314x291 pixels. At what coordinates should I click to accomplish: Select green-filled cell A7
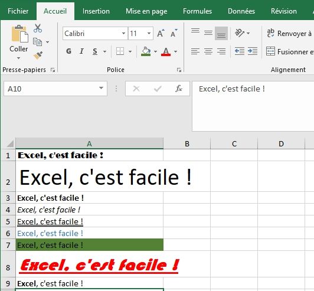coord(90,245)
